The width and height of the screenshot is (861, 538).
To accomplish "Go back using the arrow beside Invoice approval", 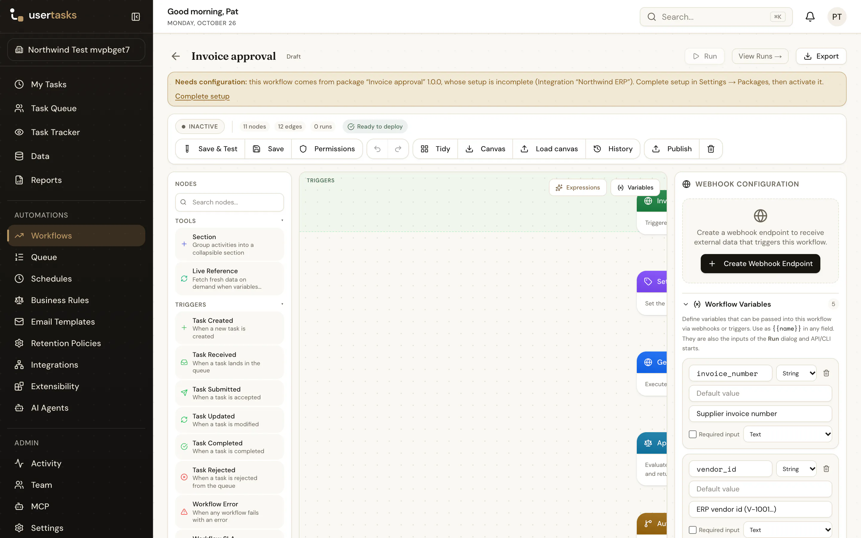I will coord(176,56).
